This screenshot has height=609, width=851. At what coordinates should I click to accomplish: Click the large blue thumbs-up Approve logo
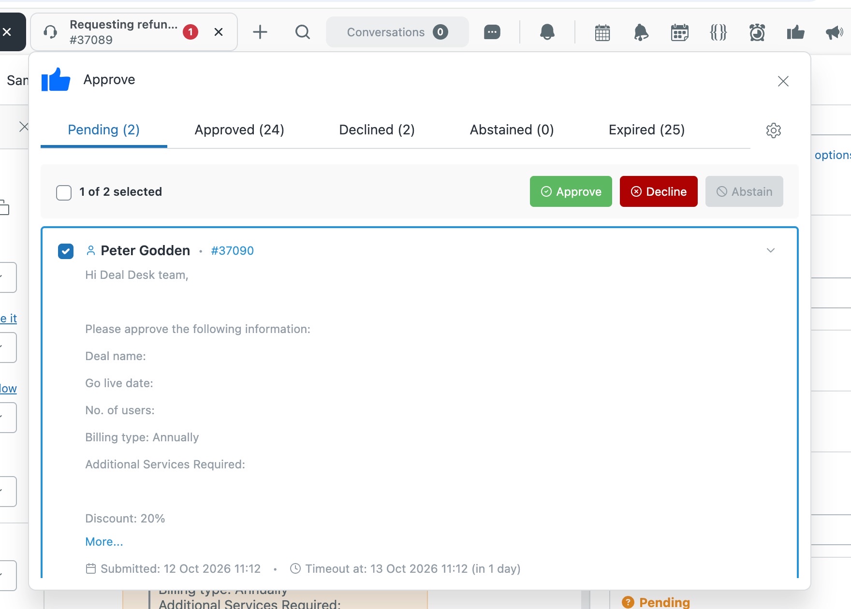click(56, 80)
